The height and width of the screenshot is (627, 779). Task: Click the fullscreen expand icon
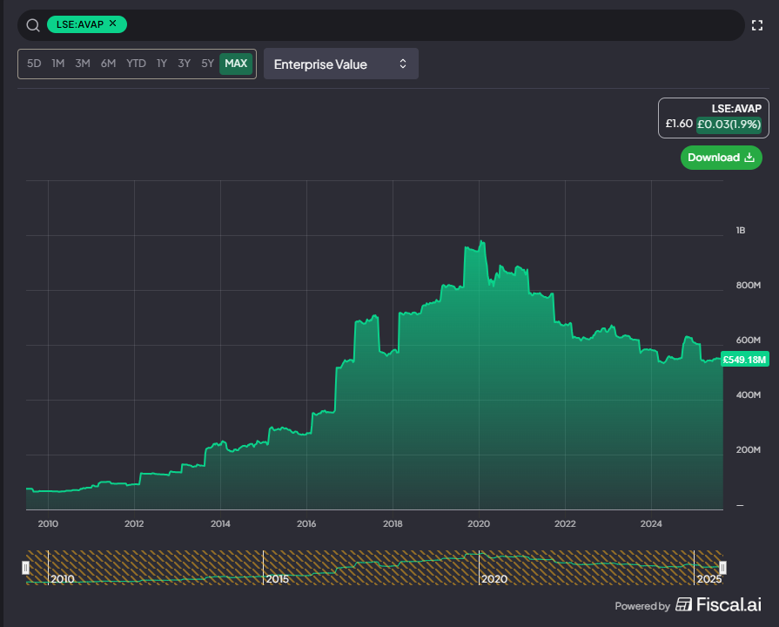[x=756, y=24]
